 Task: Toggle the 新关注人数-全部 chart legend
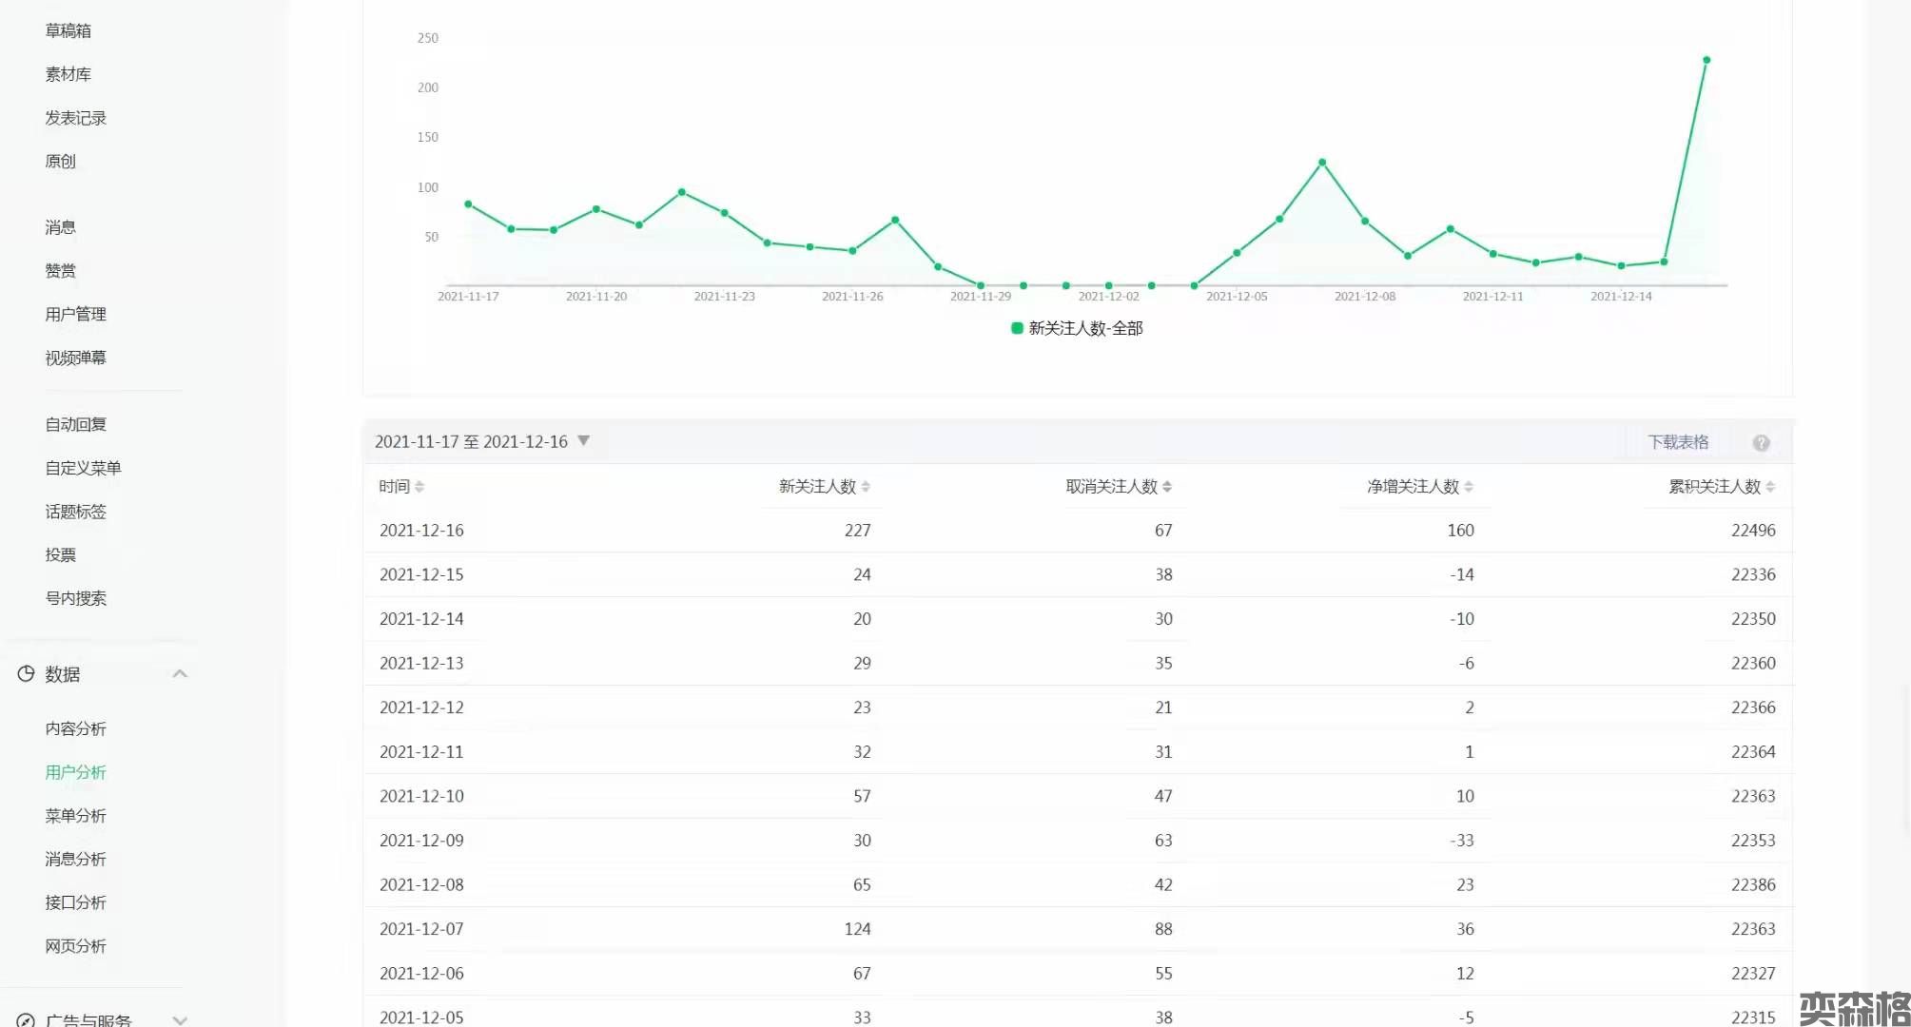[x=1077, y=328]
